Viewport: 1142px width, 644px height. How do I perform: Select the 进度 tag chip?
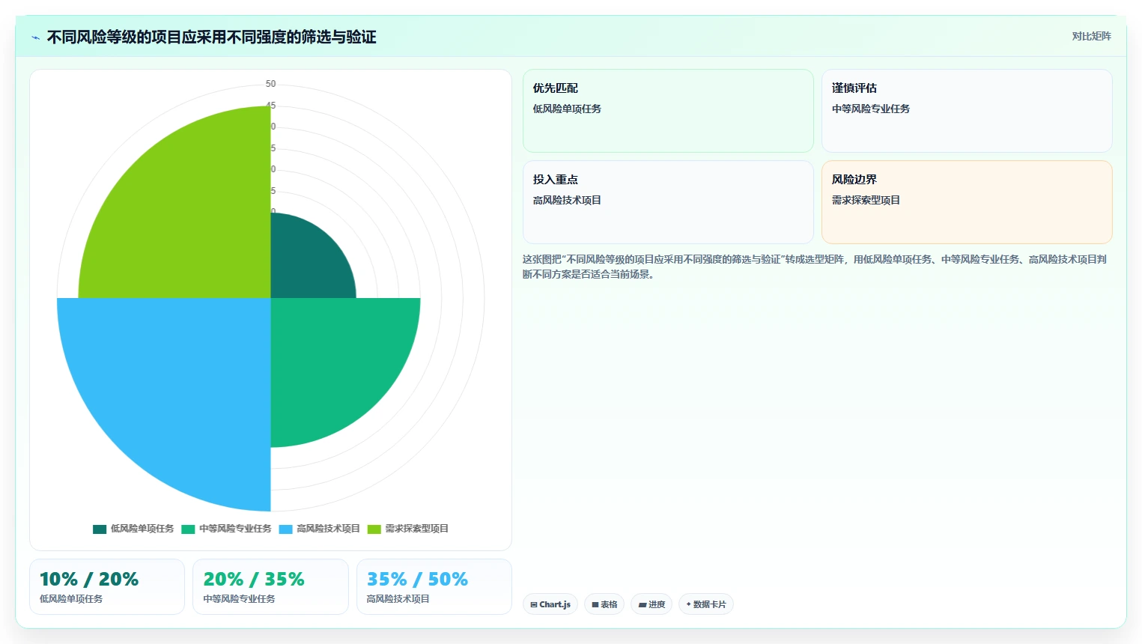[x=652, y=604]
